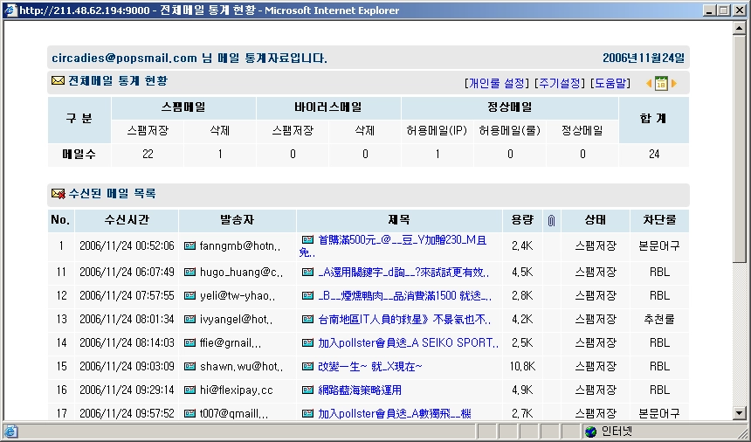Go to next day with right orange arrow
Screen dimensions: 751x442
(x=674, y=83)
